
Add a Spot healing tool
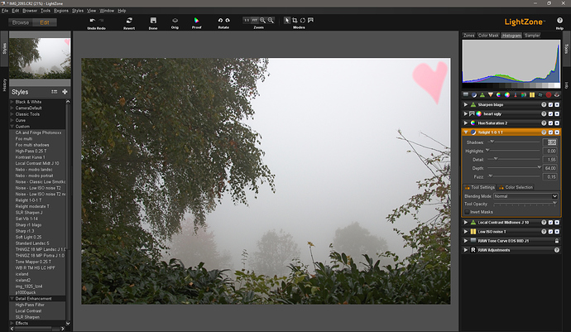[x=549, y=94]
